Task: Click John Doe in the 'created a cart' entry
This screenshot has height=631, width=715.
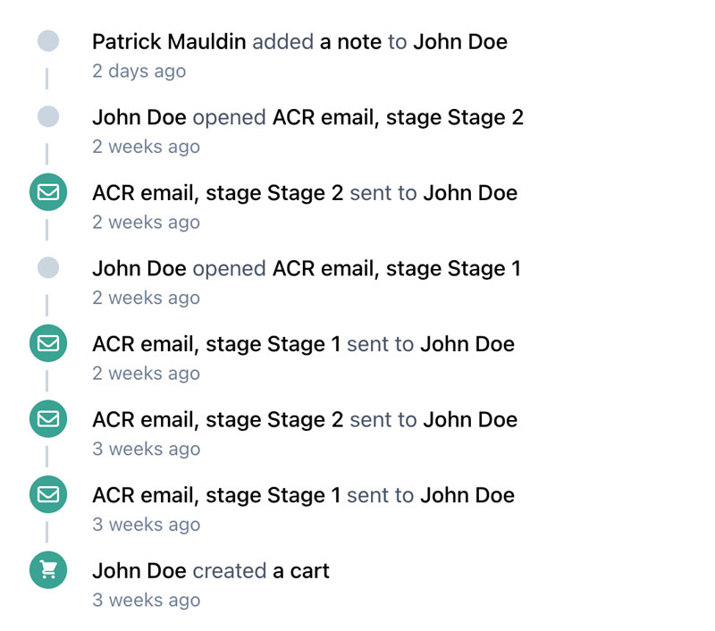Action: click(x=139, y=570)
